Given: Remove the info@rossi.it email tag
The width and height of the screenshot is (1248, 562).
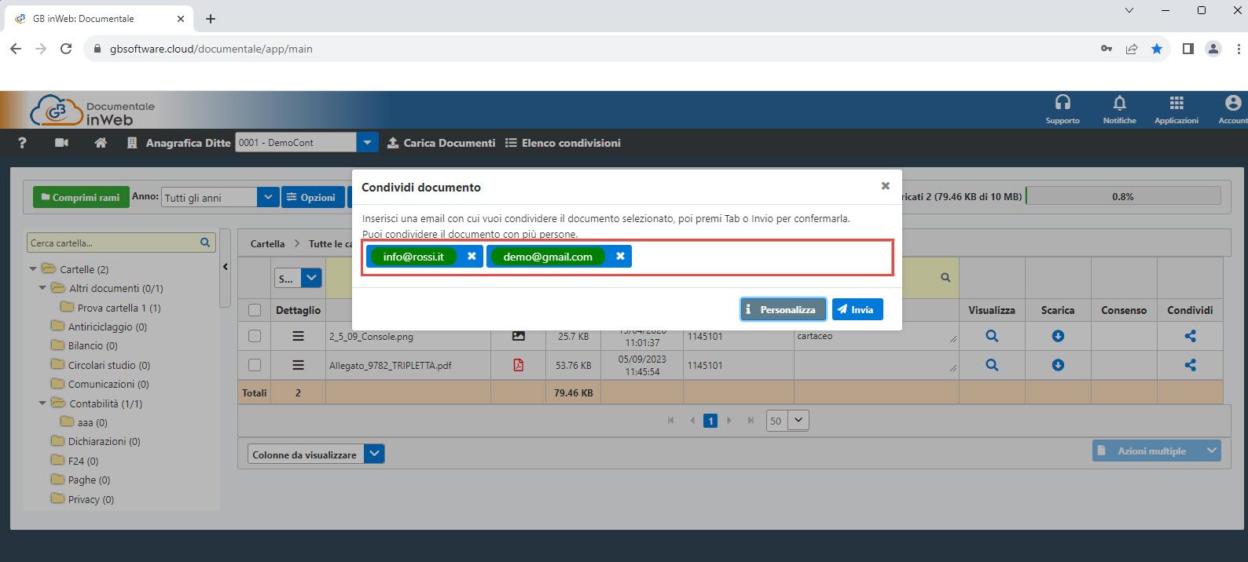Looking at the screenshot, I should (472, 257).
